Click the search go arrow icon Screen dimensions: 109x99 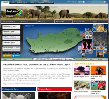coord(105,2)
